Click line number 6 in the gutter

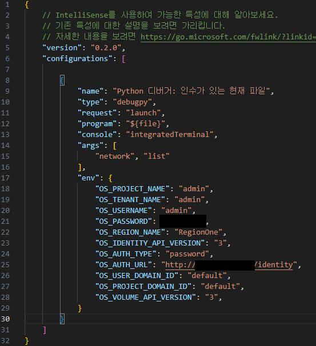coord(7,59)
